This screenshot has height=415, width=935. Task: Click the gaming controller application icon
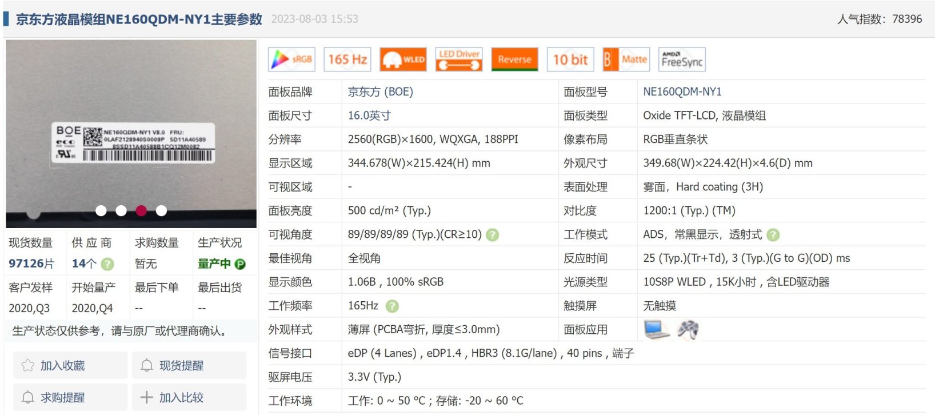(688, 330)
